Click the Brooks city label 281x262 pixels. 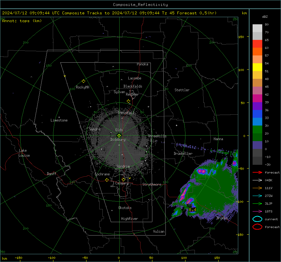pyautogui.click(x=222, y=218)
